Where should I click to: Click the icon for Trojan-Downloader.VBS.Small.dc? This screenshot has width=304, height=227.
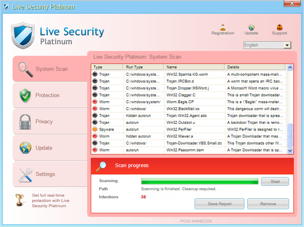point(95,143)
